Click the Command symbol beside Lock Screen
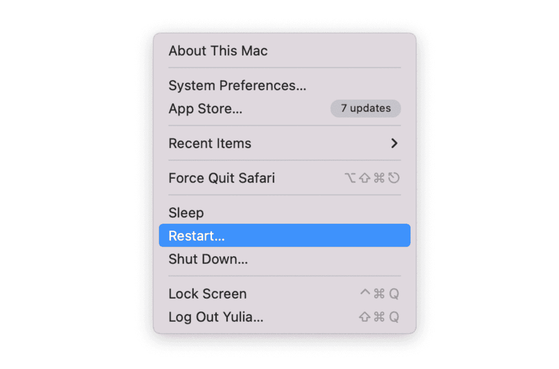Viewport: 559px width, 369px height. 379,294
